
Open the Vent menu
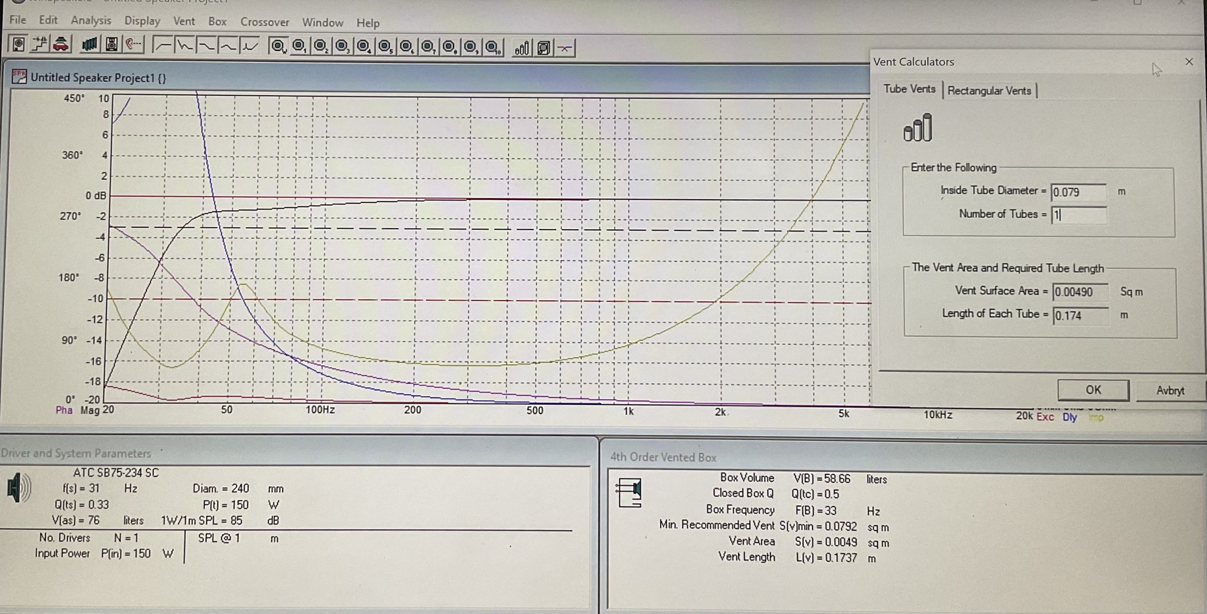point(184,21)
